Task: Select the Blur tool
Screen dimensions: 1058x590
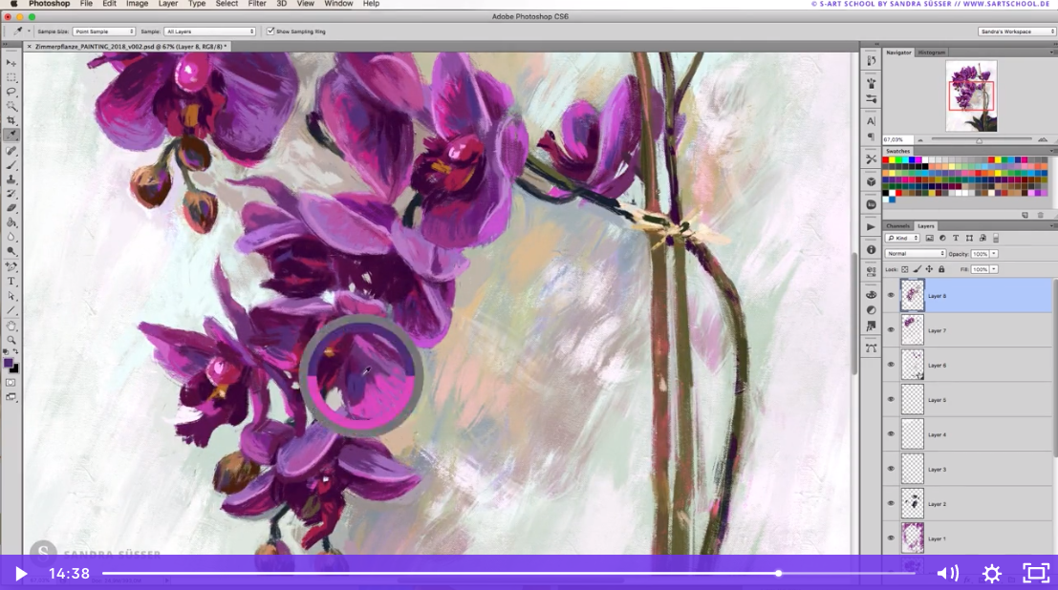Action: pos(11,237)
